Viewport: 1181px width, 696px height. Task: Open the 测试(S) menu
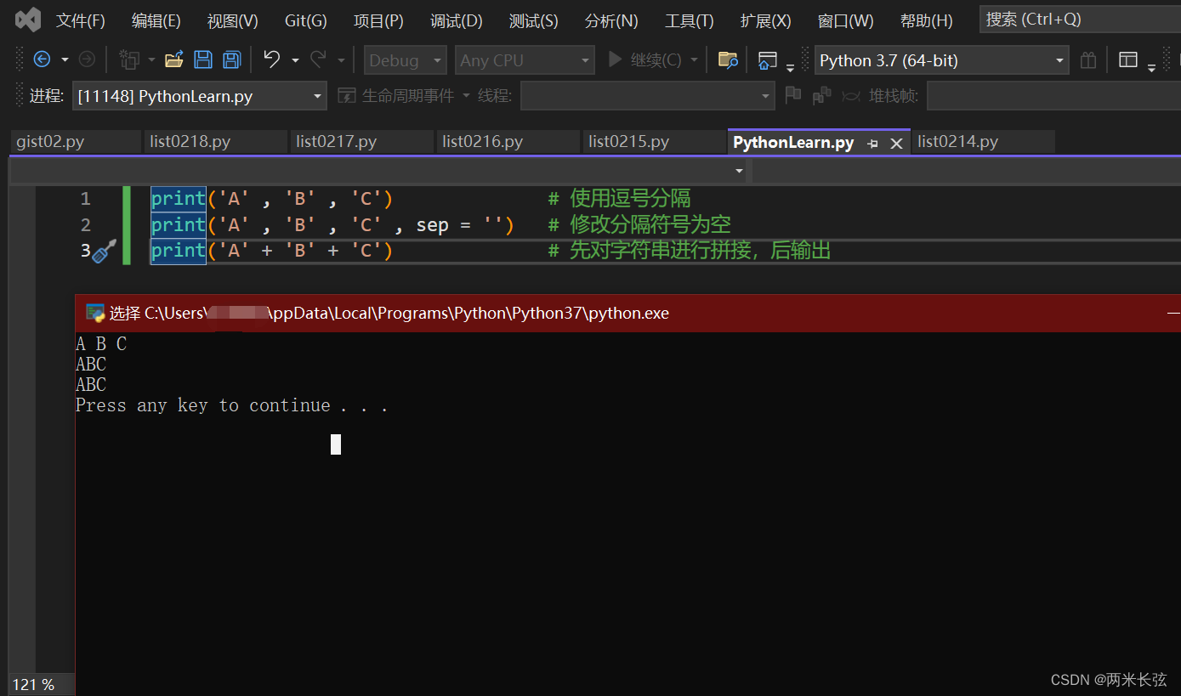(533, 20)
